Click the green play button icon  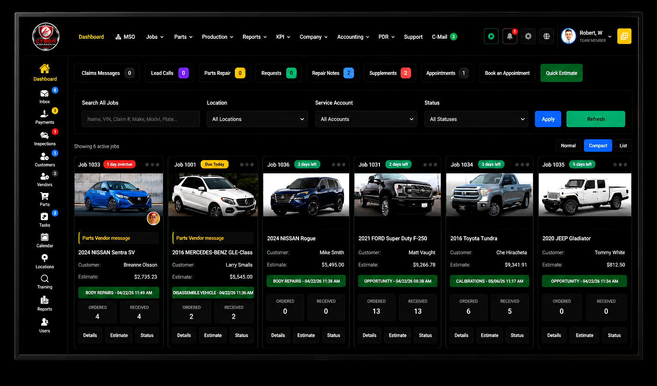[x=491, y=36]
